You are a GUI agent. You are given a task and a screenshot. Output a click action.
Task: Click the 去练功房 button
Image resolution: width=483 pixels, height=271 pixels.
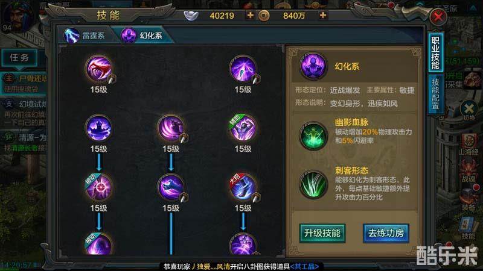click(x=386, y=233)
